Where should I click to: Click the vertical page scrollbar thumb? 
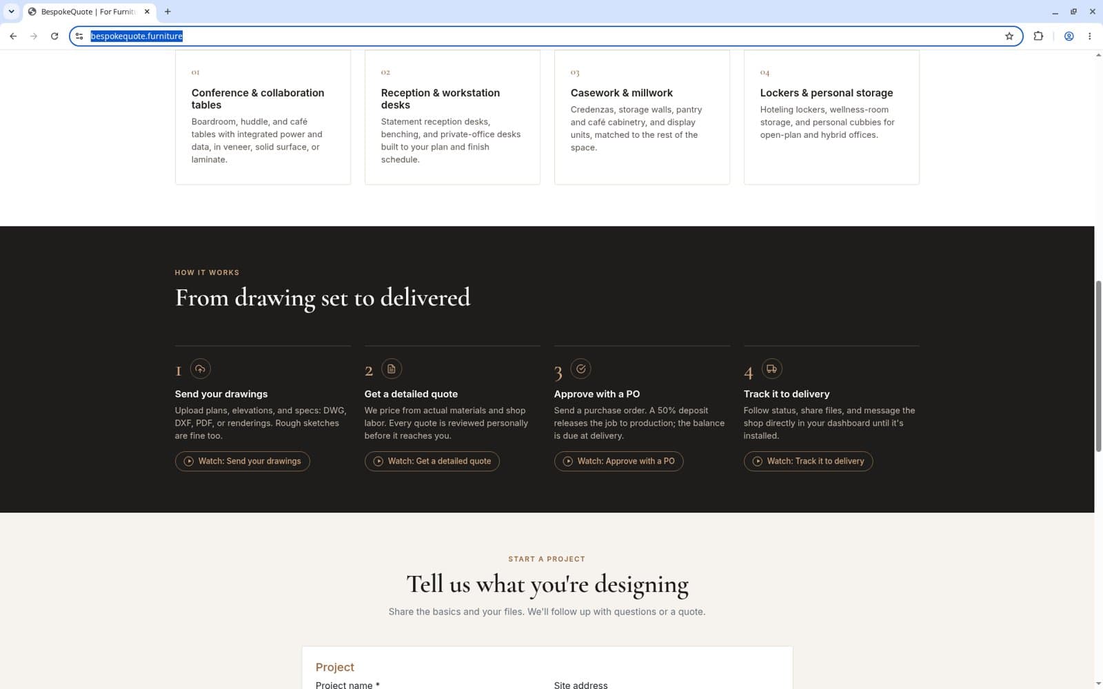[x=1098, y=366]
